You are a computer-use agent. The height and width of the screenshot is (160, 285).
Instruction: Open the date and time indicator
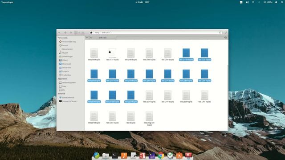[142, 2]
